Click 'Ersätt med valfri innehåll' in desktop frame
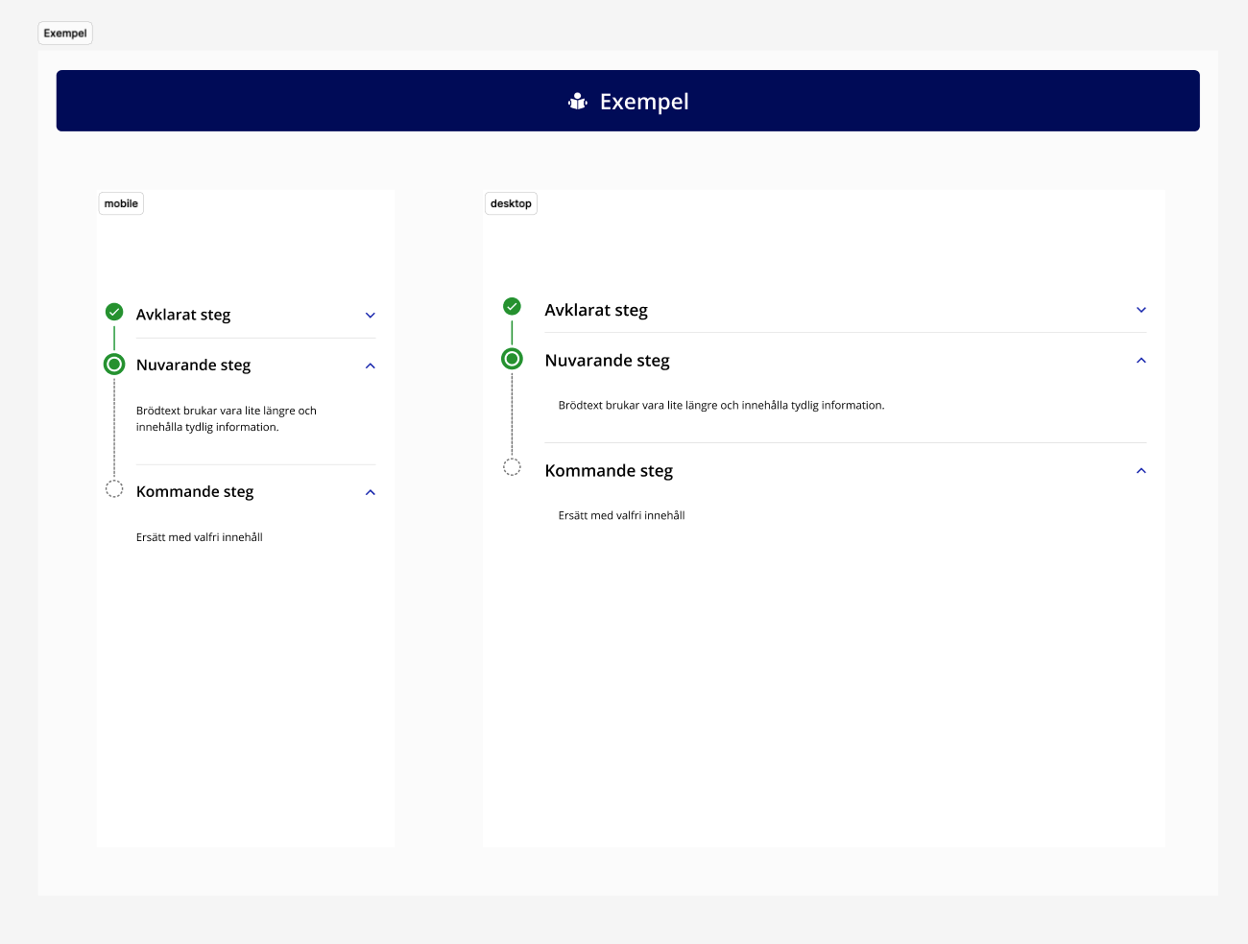Viewport: 1248px width, 944px height. pos(621,516)
